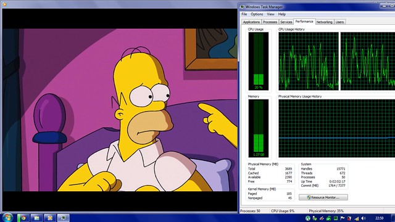This screenshot has height=222, width=395.
Task: Open Windows Explorer folder icon on taskbar
Action: [x=36, y=218]
